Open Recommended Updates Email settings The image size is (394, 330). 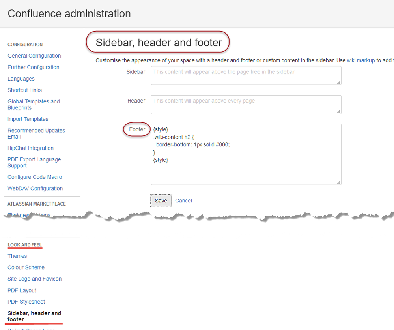click(x=36, y=133)
